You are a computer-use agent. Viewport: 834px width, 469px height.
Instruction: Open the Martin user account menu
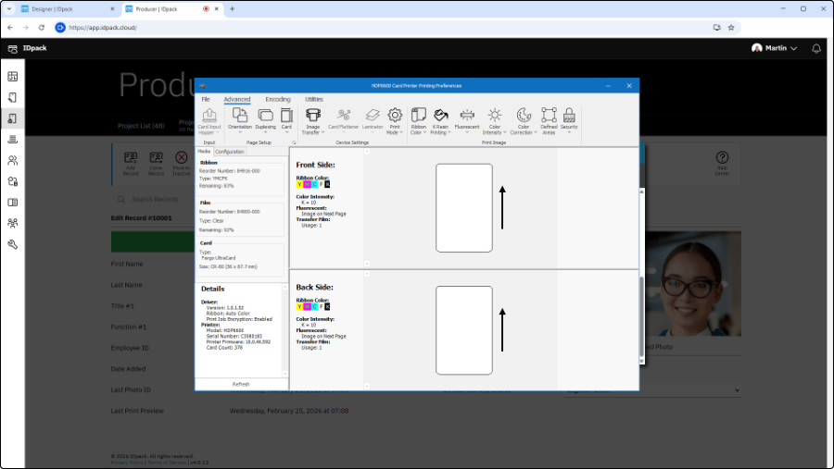(x=775, y=48)
